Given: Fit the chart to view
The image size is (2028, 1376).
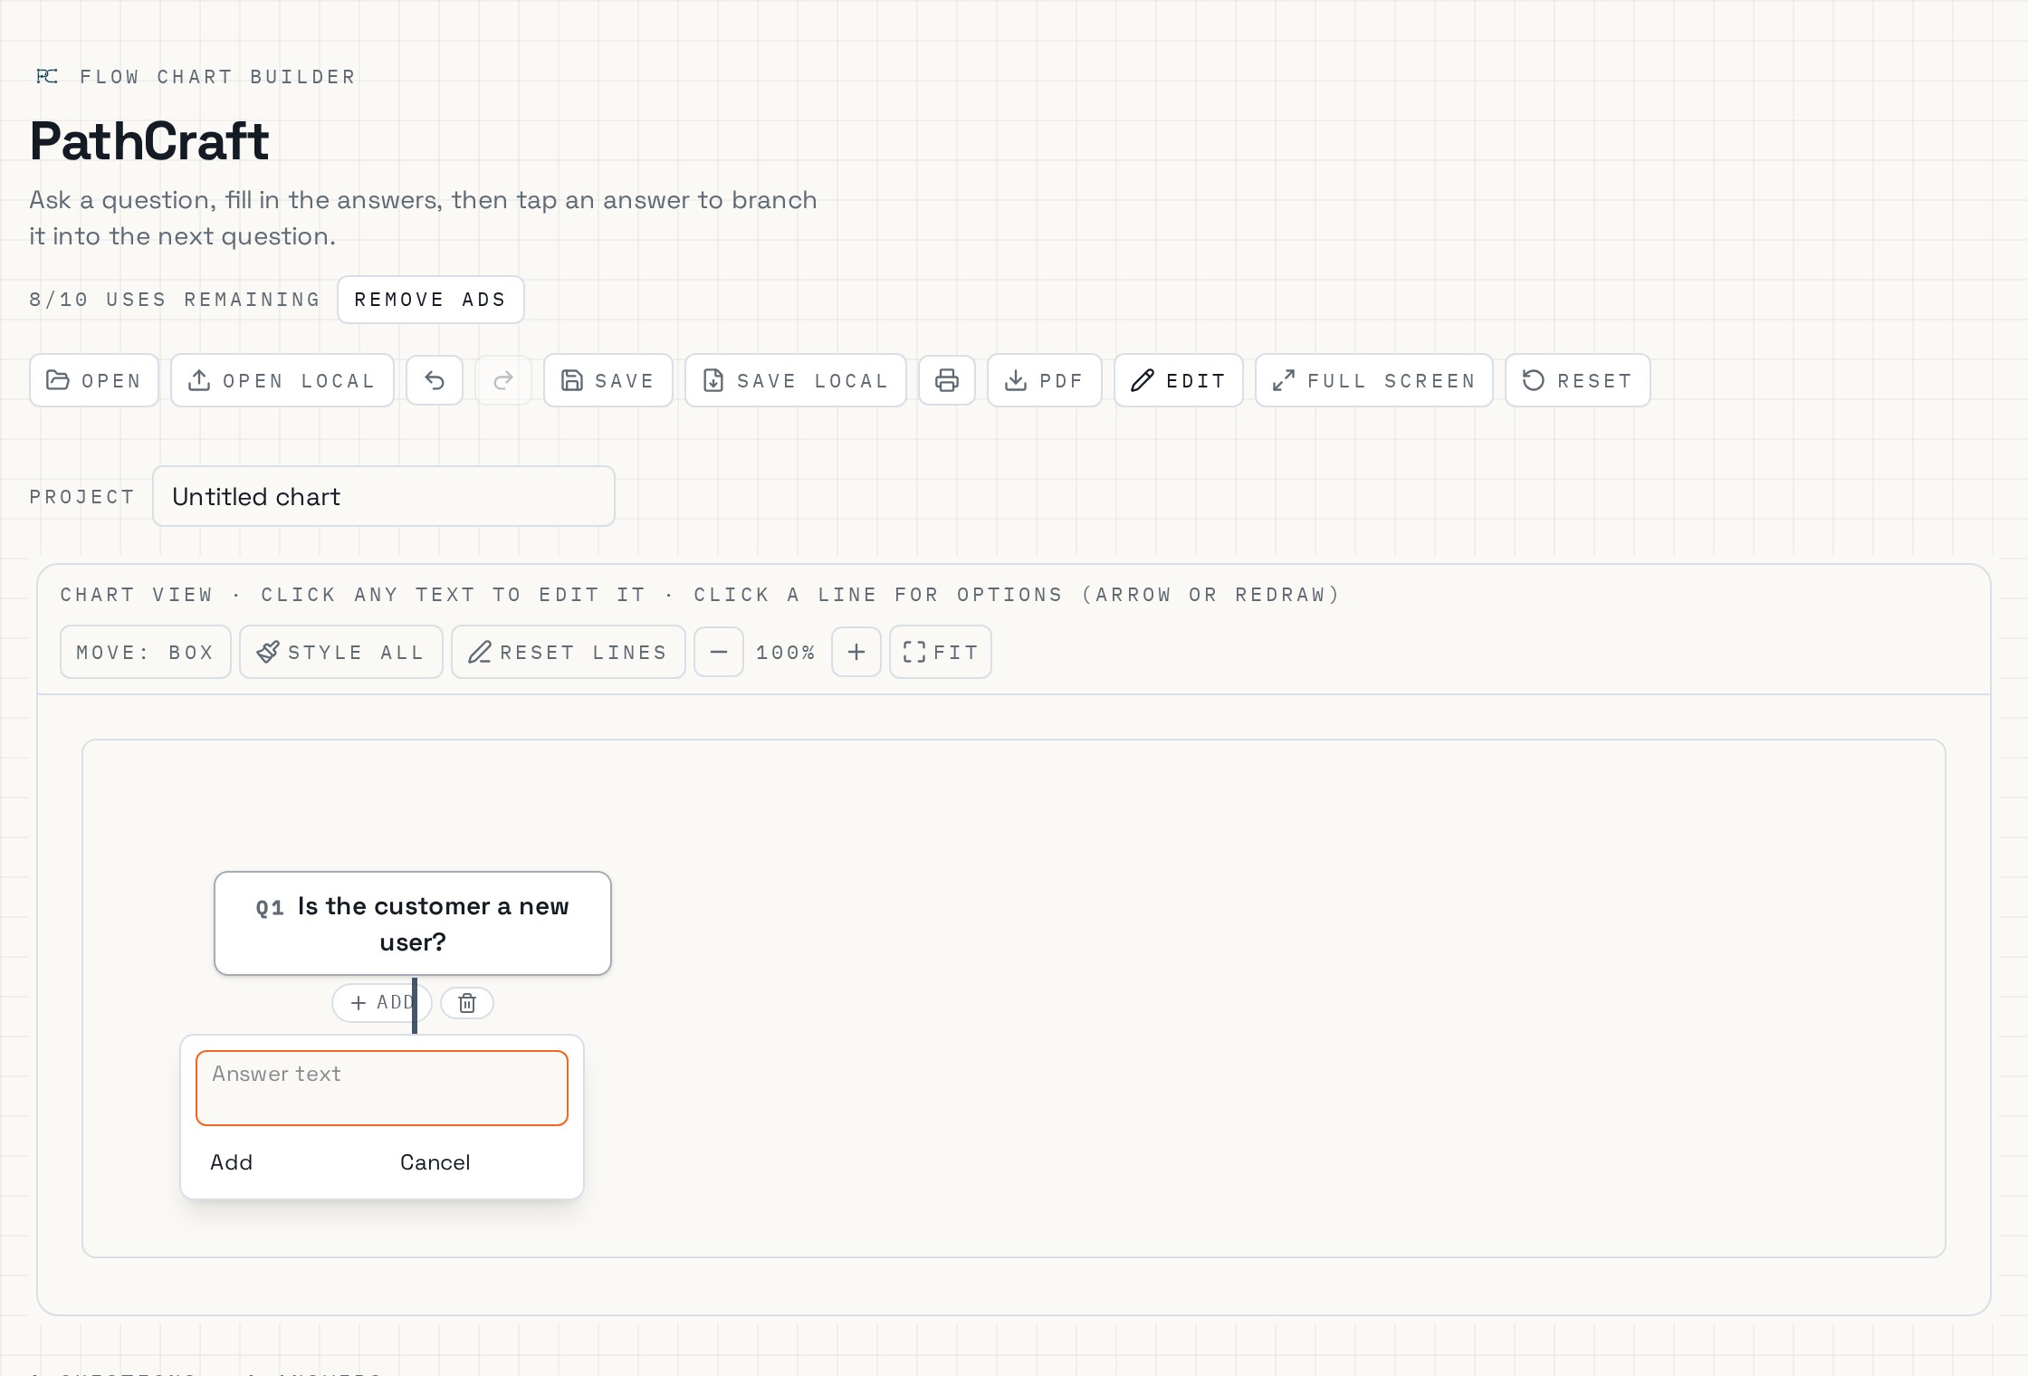Looking at the screenshot, I should tap(941, 652).
